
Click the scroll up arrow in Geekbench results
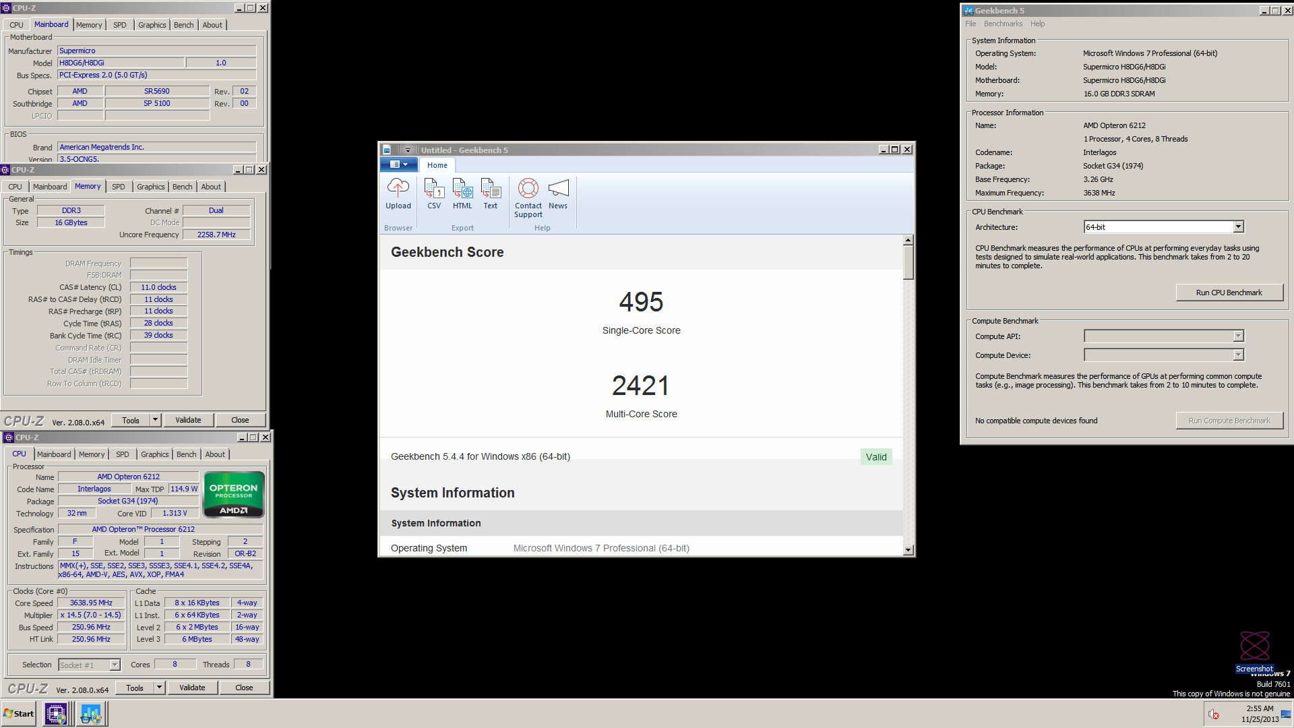tap(908, 240)
